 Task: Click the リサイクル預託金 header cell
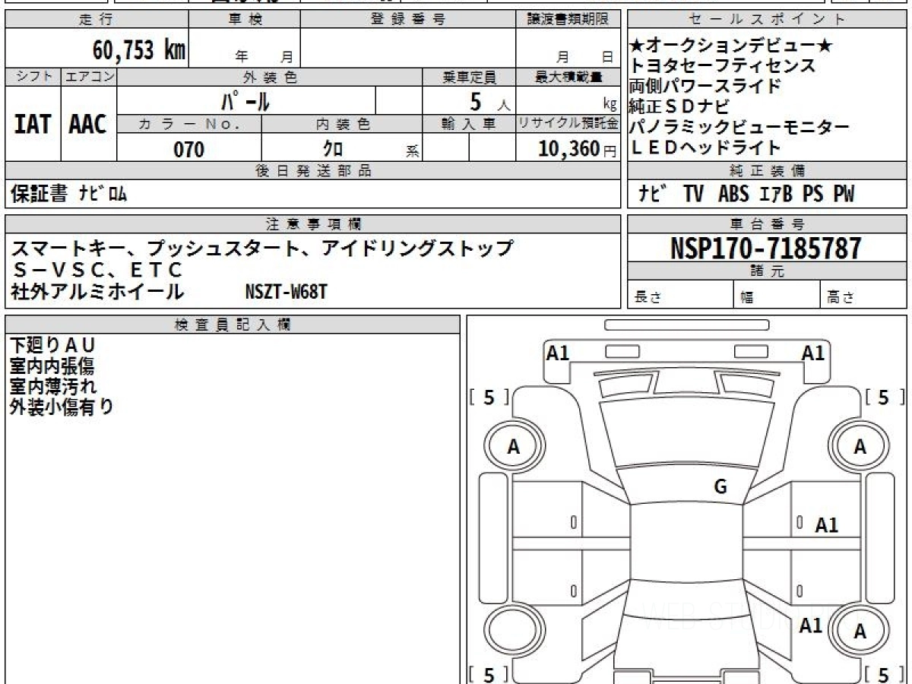[568, 123]
